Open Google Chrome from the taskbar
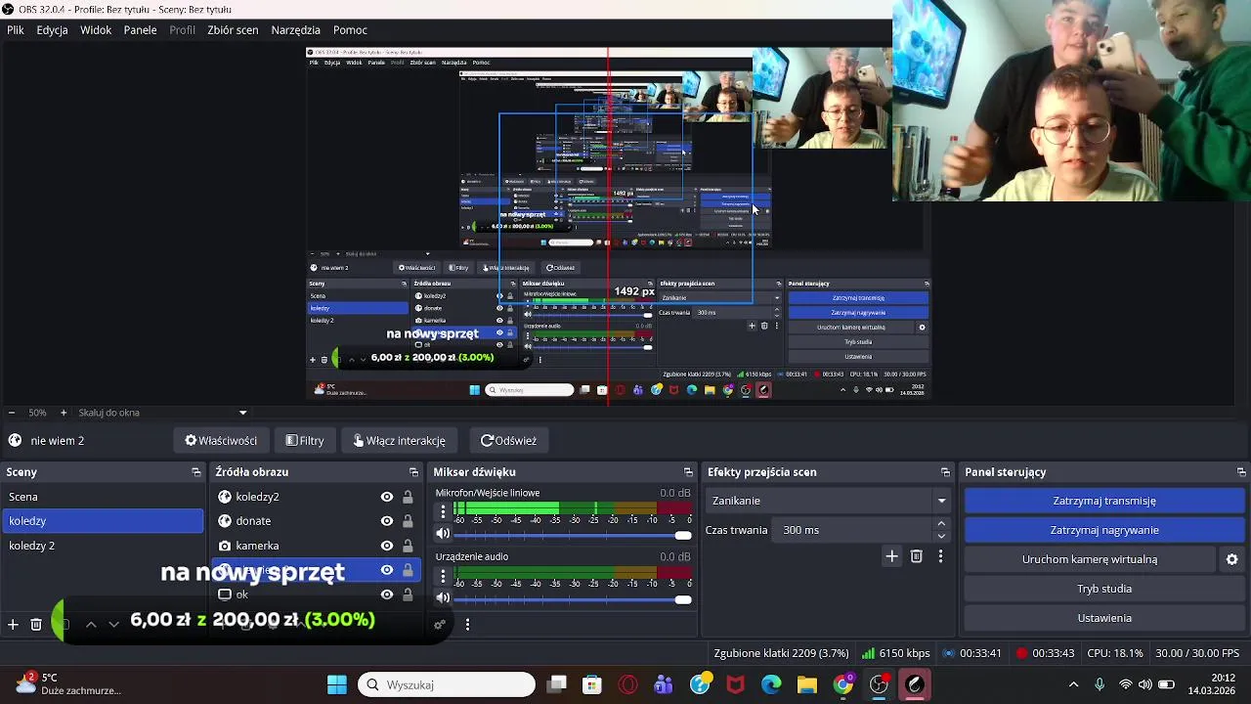The height and width of the screenshot is (704, 1251). click(x=842, y=684)
